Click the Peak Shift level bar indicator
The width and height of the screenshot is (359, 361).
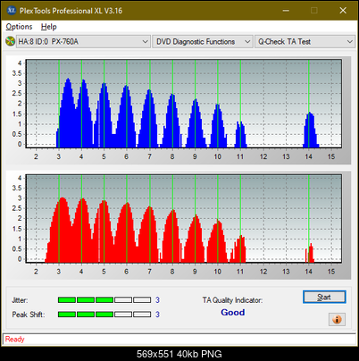click(x=104, y=315)
